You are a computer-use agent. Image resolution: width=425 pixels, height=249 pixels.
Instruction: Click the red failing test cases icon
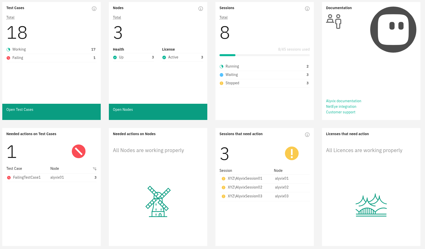click(x=79, y=151)
